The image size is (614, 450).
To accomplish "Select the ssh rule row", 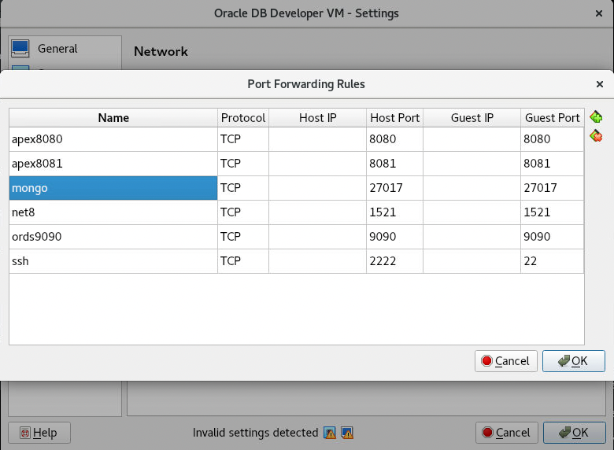I will click(x=113, y=260).
